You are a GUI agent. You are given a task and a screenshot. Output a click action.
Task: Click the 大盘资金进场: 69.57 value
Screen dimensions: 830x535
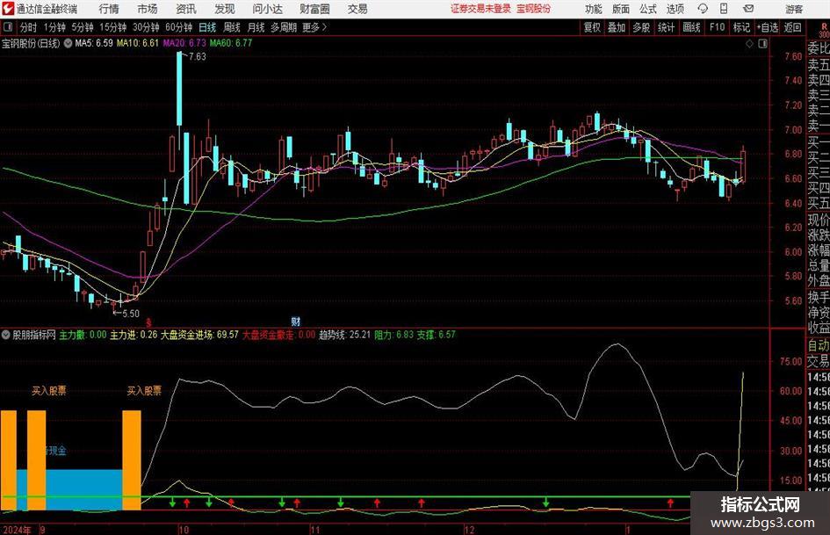click(x=199, y=335)
